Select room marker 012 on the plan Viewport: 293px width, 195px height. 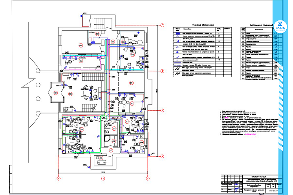pos(133,104)
